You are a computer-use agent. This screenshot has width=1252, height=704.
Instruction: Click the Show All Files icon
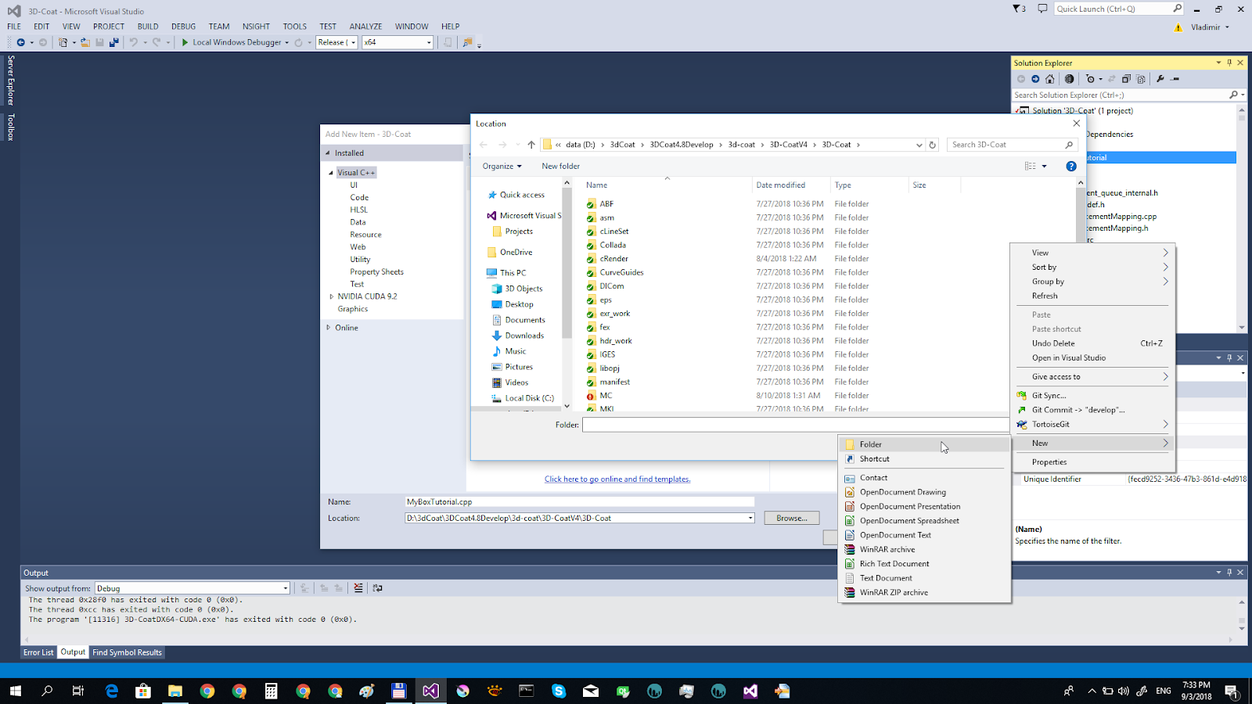pos(1141,79)
